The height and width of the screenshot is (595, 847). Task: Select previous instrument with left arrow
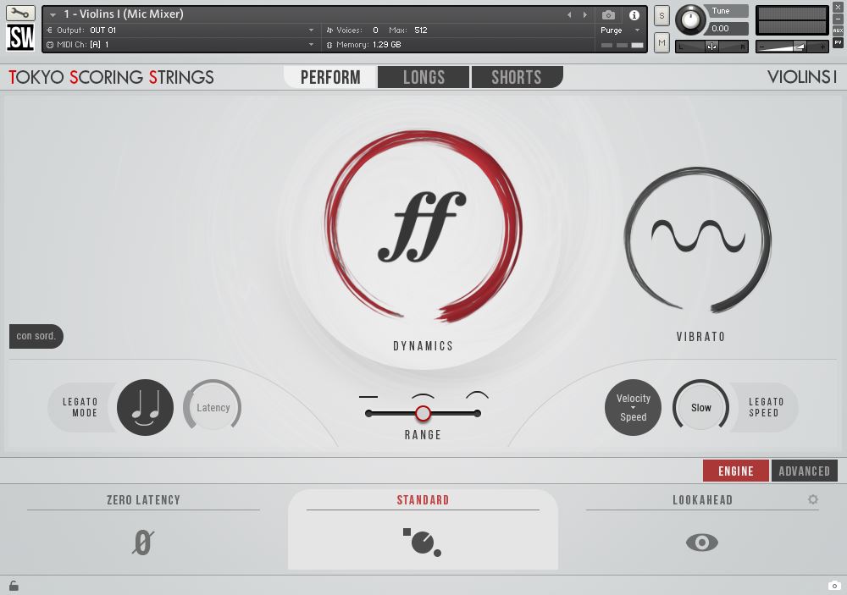[569, 15]
